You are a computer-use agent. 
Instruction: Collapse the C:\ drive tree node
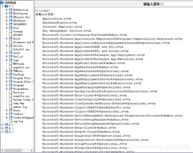point(2,6)
